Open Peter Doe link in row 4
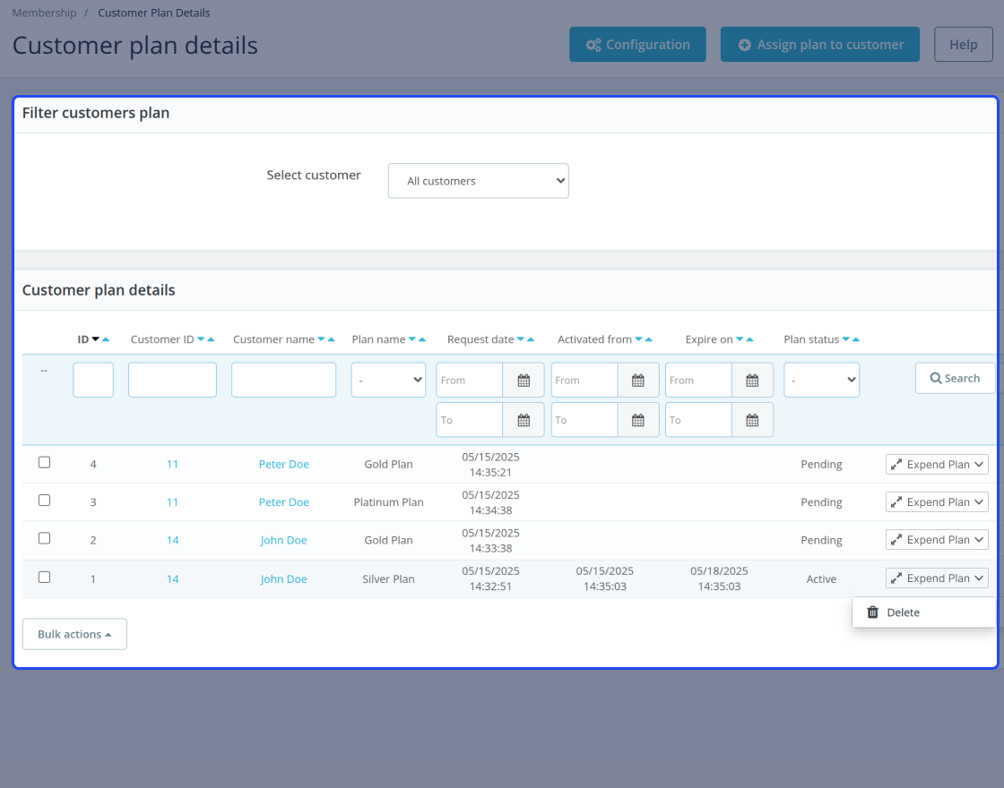1004x788 pixels. (283, 465)
